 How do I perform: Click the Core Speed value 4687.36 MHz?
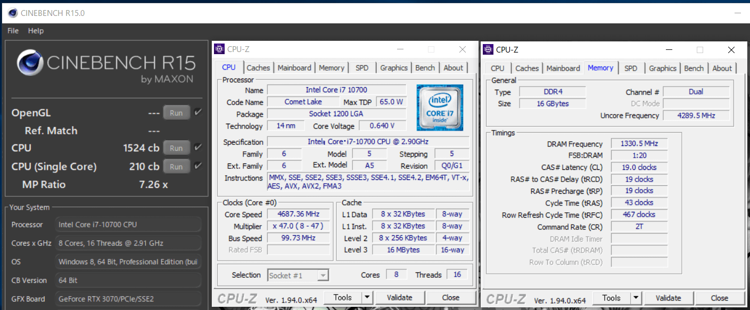(298, 214)
